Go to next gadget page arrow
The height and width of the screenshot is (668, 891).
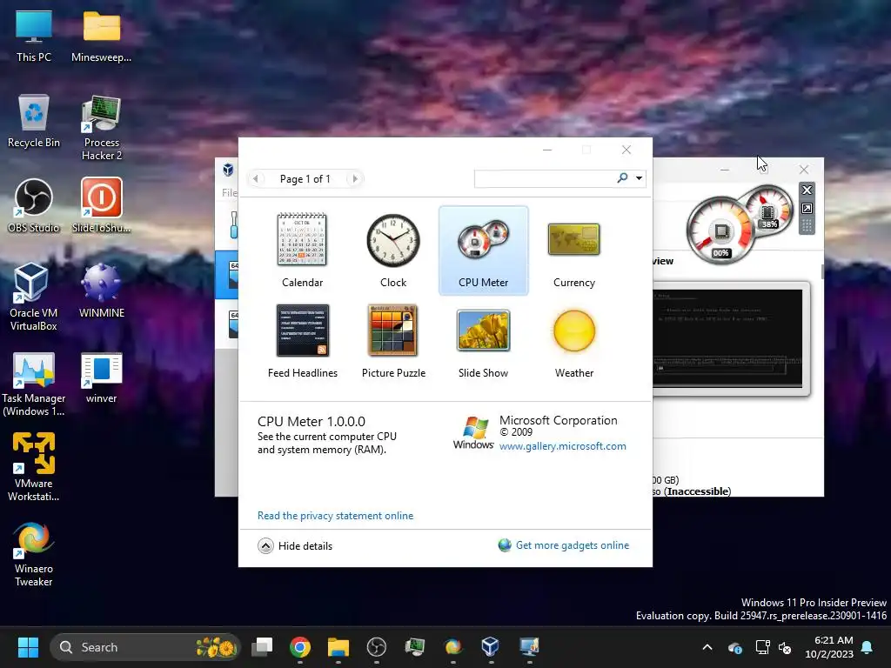click(x=355, y=178)
